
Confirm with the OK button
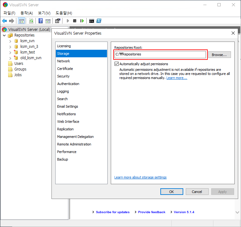click(172, 192)
